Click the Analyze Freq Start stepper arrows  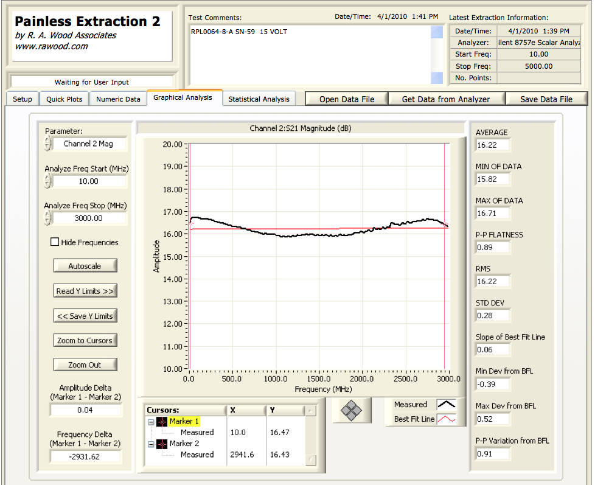click(47, 181)
